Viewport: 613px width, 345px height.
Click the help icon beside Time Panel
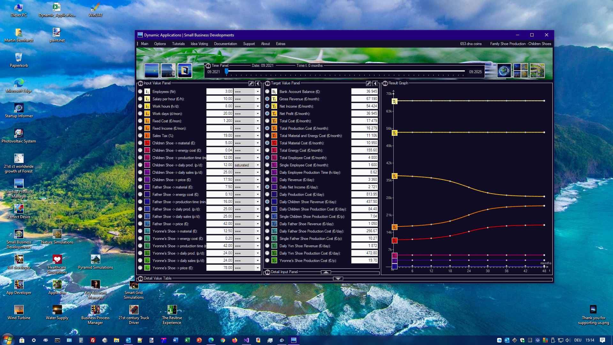(208, 66)
